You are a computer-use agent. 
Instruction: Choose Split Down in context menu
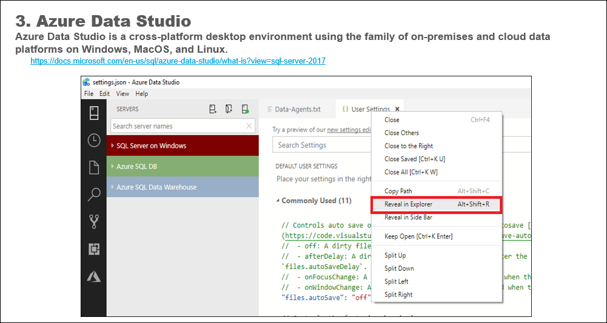coord(437,268)
